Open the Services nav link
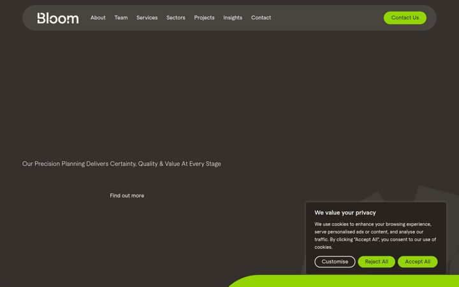 click(147, 18)
